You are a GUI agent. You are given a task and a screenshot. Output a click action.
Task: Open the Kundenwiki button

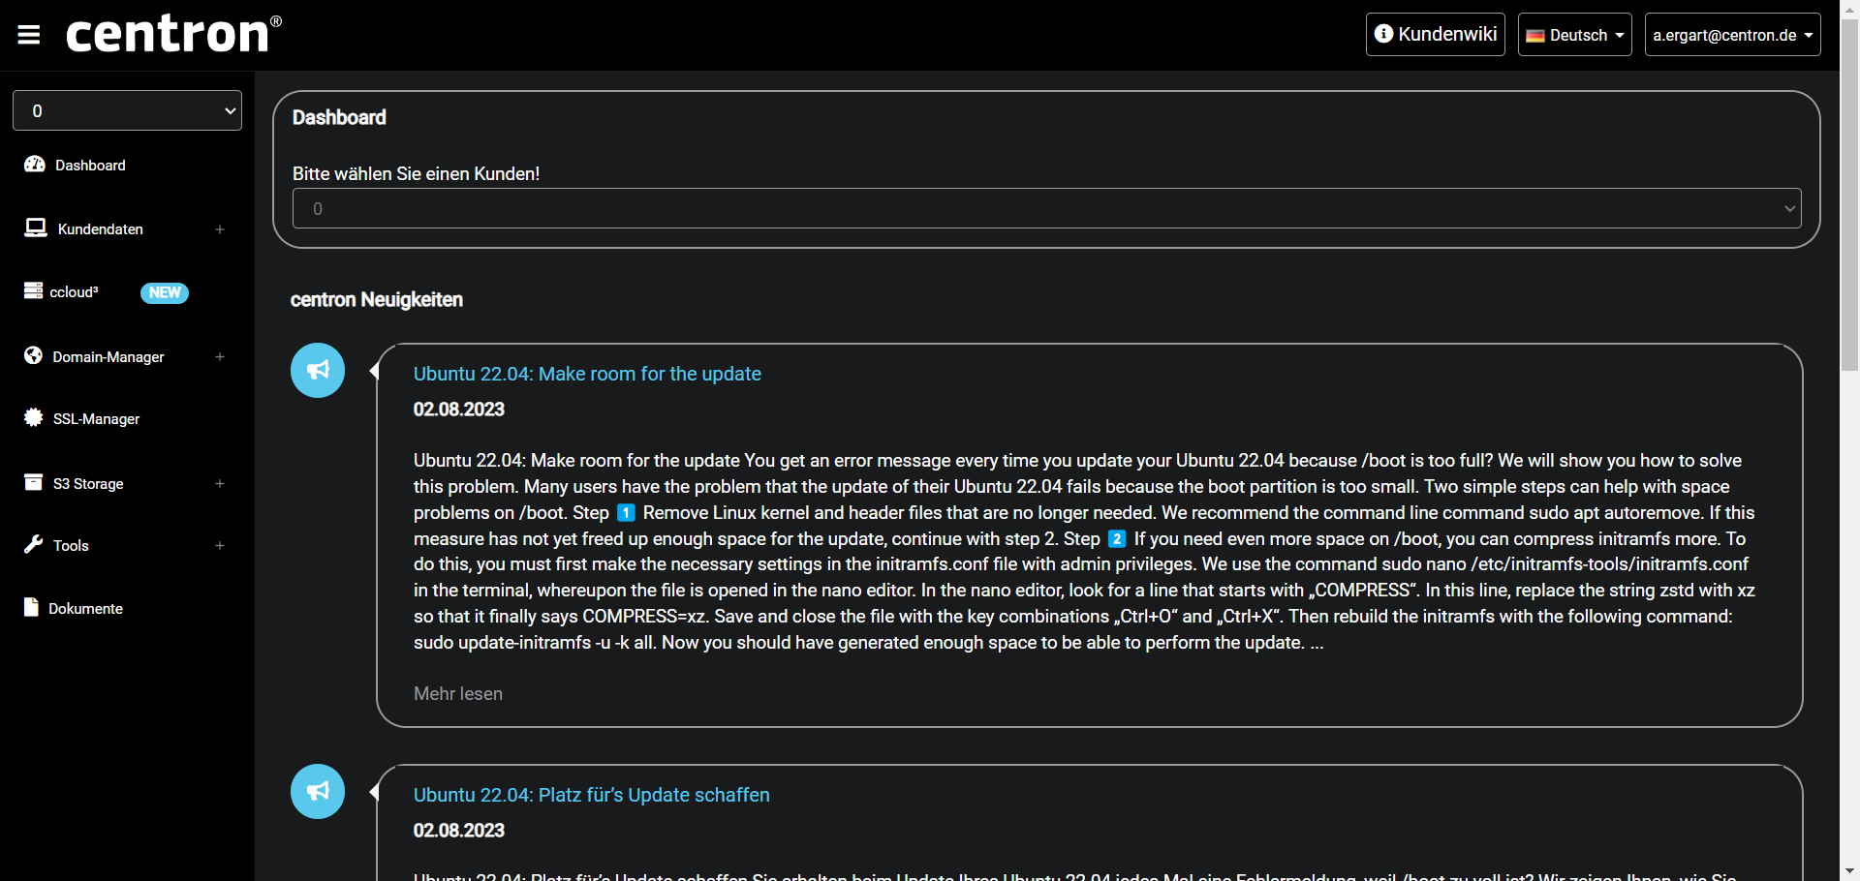1436,34
